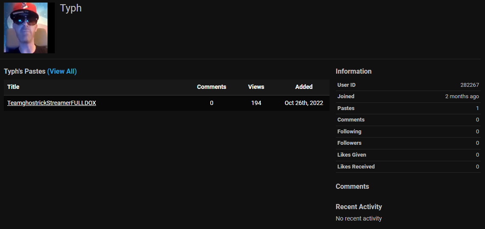Click the Views column header
The height and width of the screenshot is (229, 485).
pos(256,87)
